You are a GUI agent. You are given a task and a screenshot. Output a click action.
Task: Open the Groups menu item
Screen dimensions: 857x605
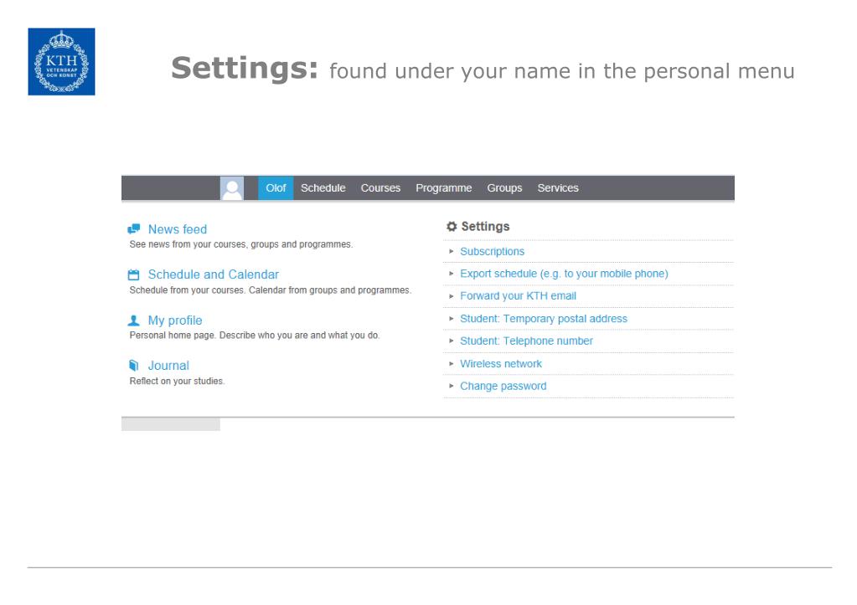tap(504, 188)
